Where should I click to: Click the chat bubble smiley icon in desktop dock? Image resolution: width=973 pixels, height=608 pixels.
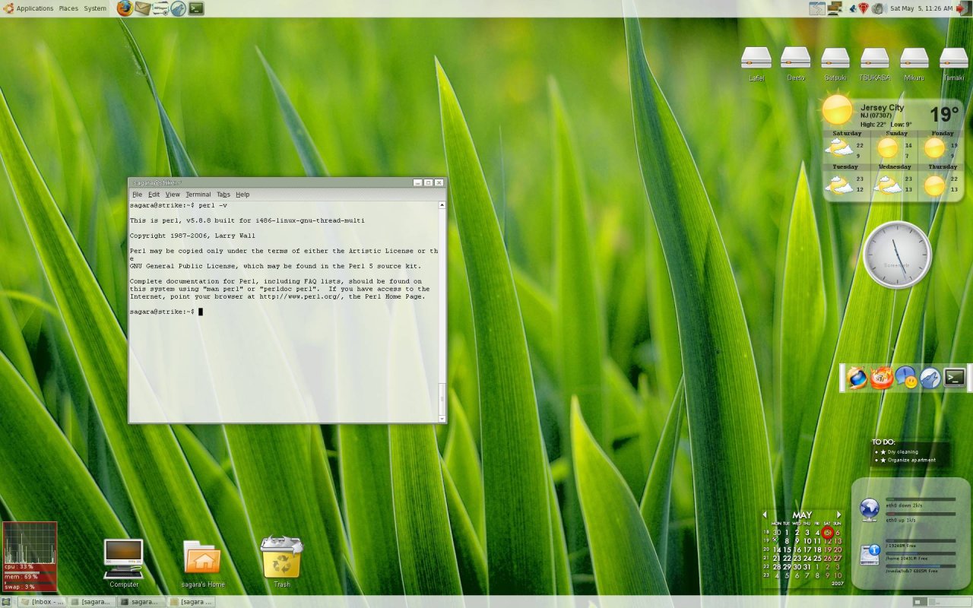pos(906,378)
